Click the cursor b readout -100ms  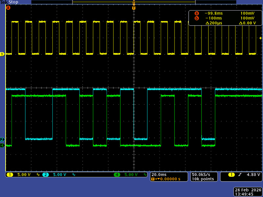click(x=212, y=18)
